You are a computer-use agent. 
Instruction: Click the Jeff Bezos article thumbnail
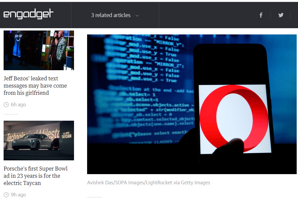click(x=39, y=50)
